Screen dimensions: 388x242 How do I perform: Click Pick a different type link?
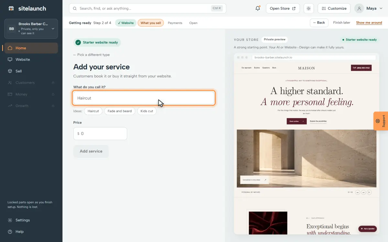coord(92,55)
